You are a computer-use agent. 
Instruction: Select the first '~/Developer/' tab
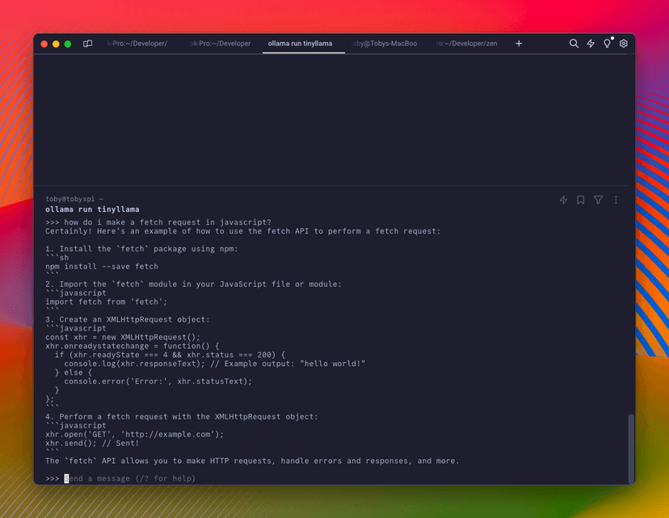pos(137,44)
